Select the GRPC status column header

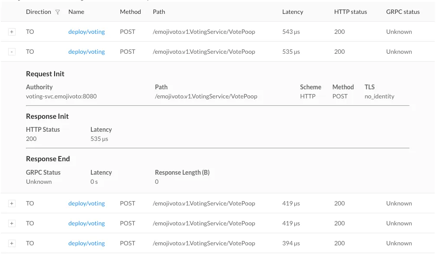click(403, 12)
